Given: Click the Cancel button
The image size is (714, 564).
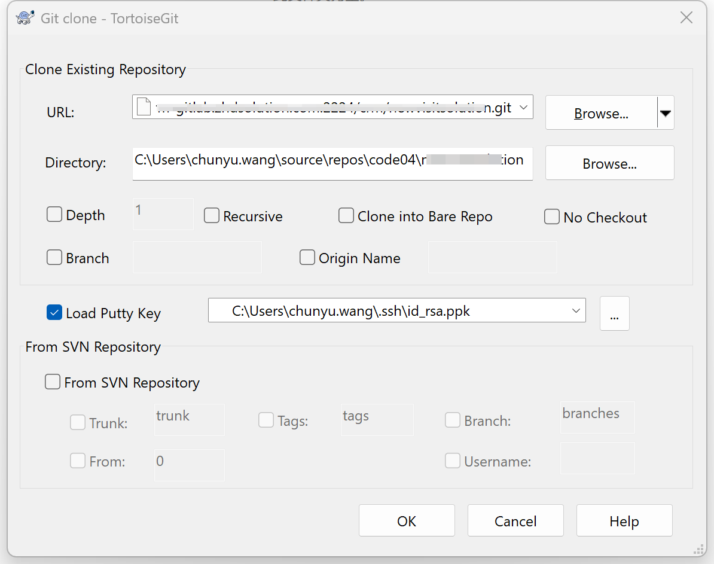Looking at the screenshot, I should coord(515,520).
